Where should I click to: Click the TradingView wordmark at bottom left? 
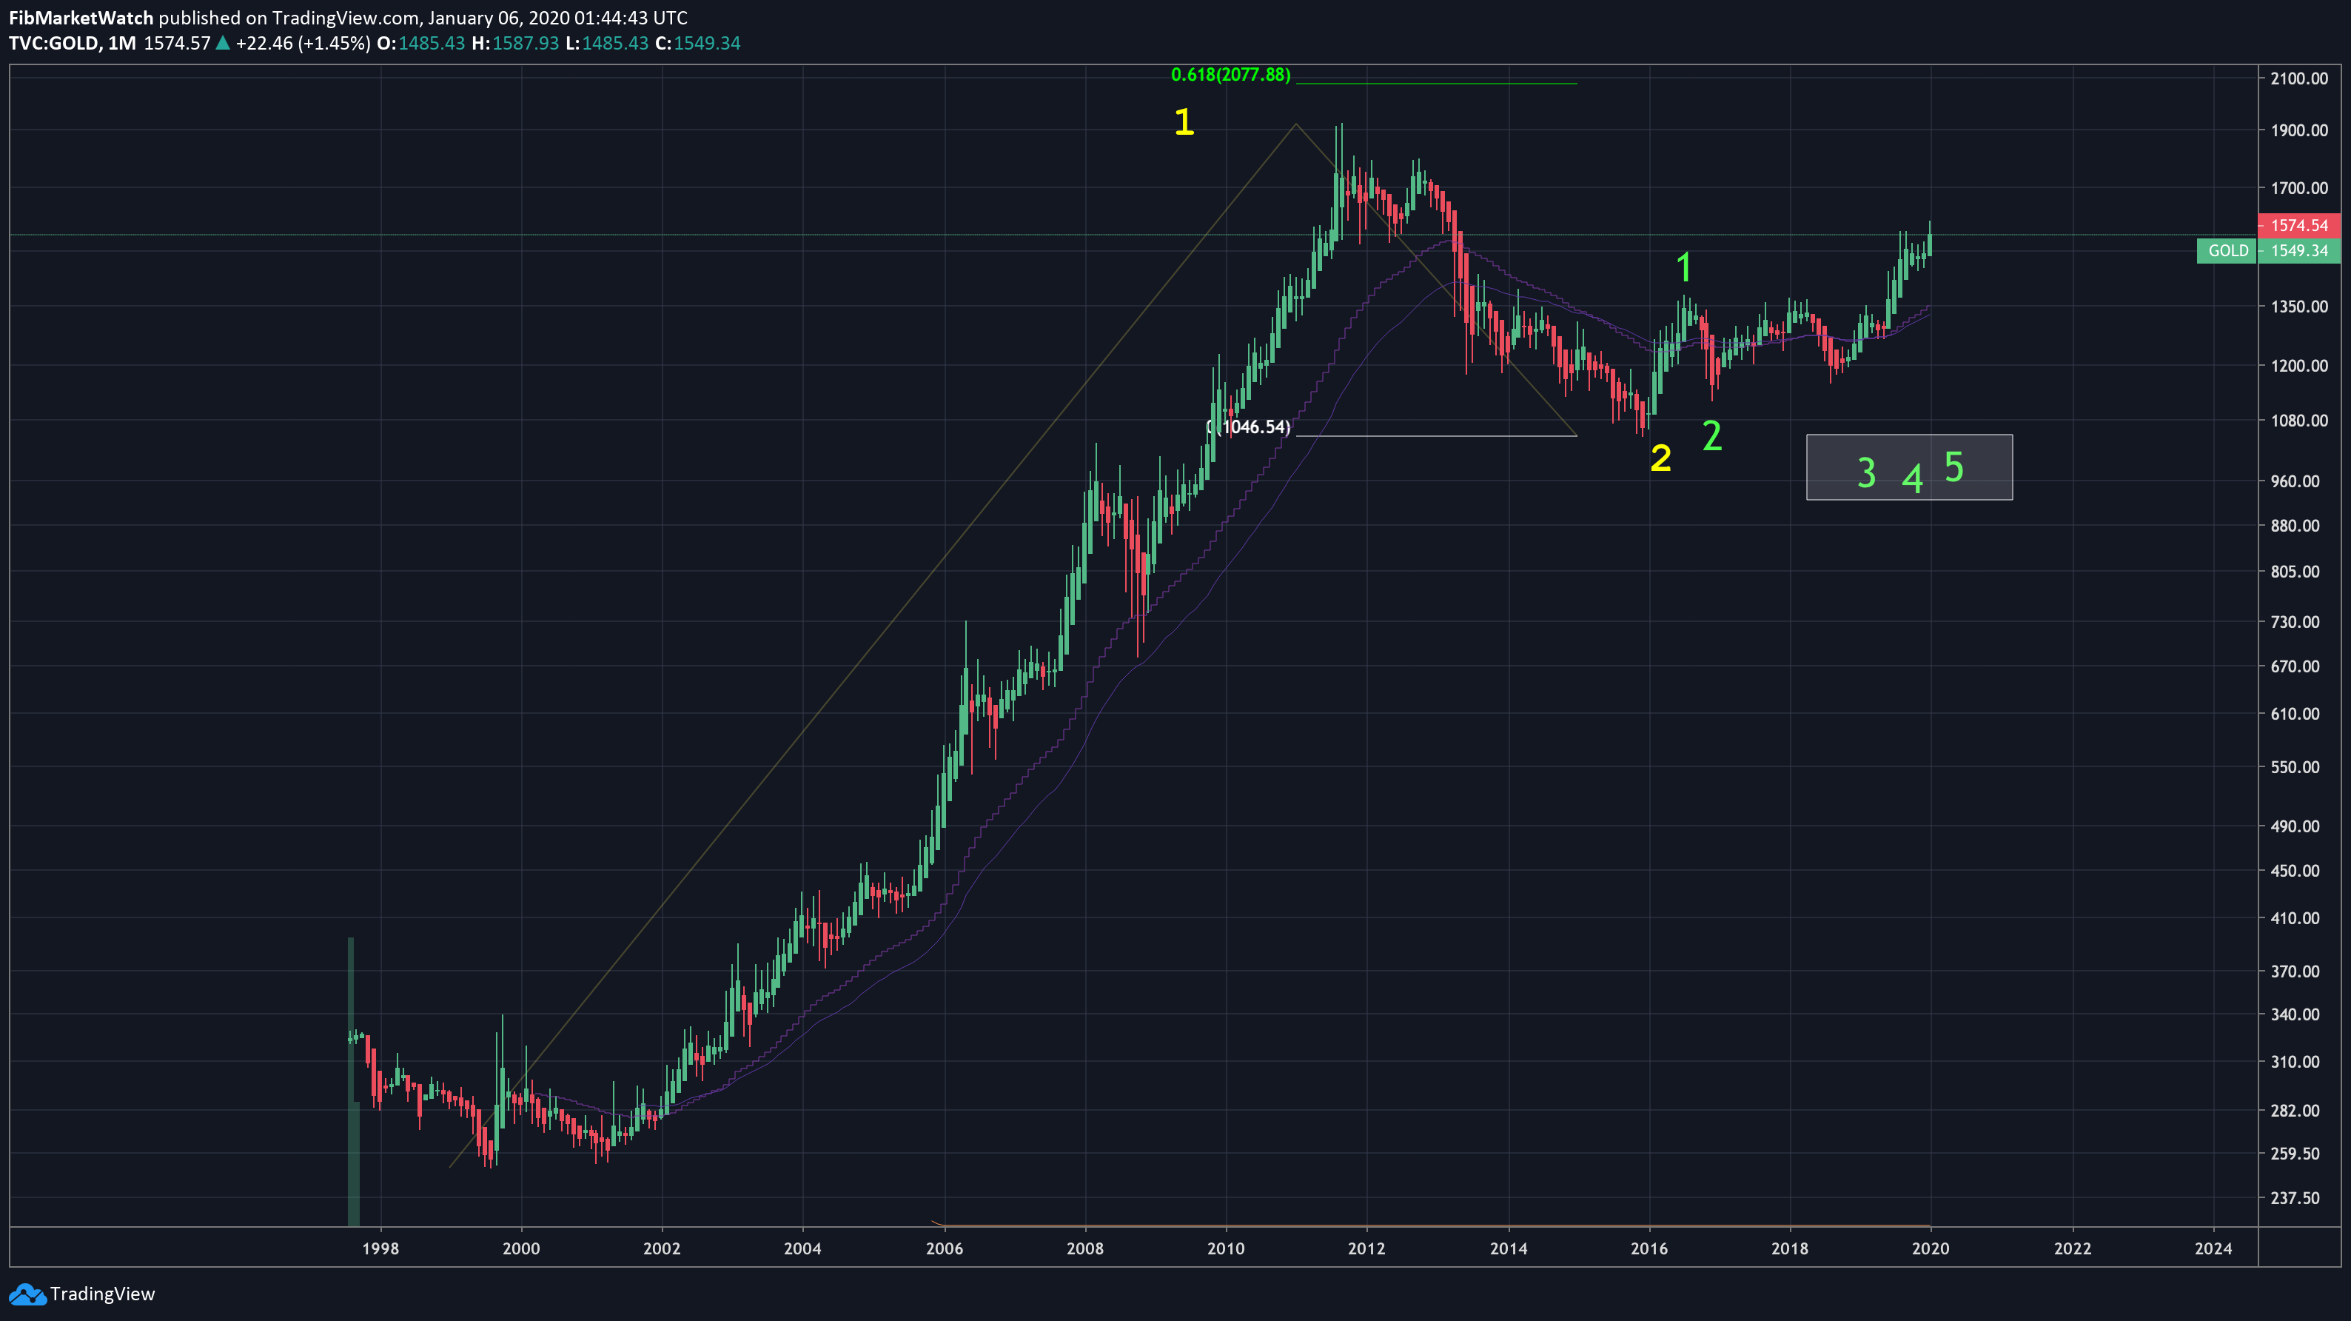(102, 1294)
